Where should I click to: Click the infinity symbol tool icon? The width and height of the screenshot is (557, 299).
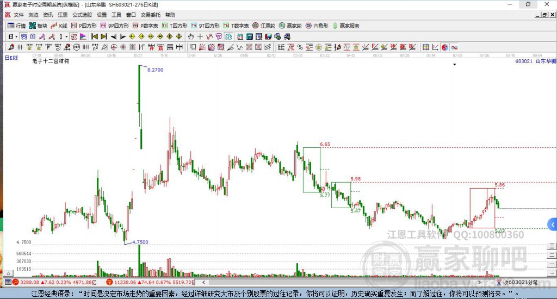pyautogui.click(x=454, y=47)
